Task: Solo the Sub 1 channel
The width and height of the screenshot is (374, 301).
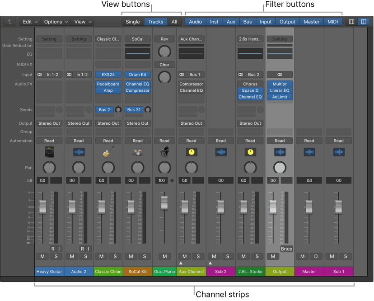Action: tap(346, 256)
